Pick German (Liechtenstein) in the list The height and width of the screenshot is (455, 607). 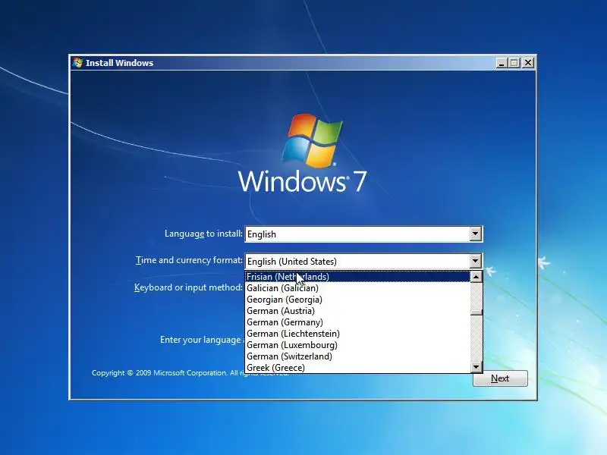point(357,334)
